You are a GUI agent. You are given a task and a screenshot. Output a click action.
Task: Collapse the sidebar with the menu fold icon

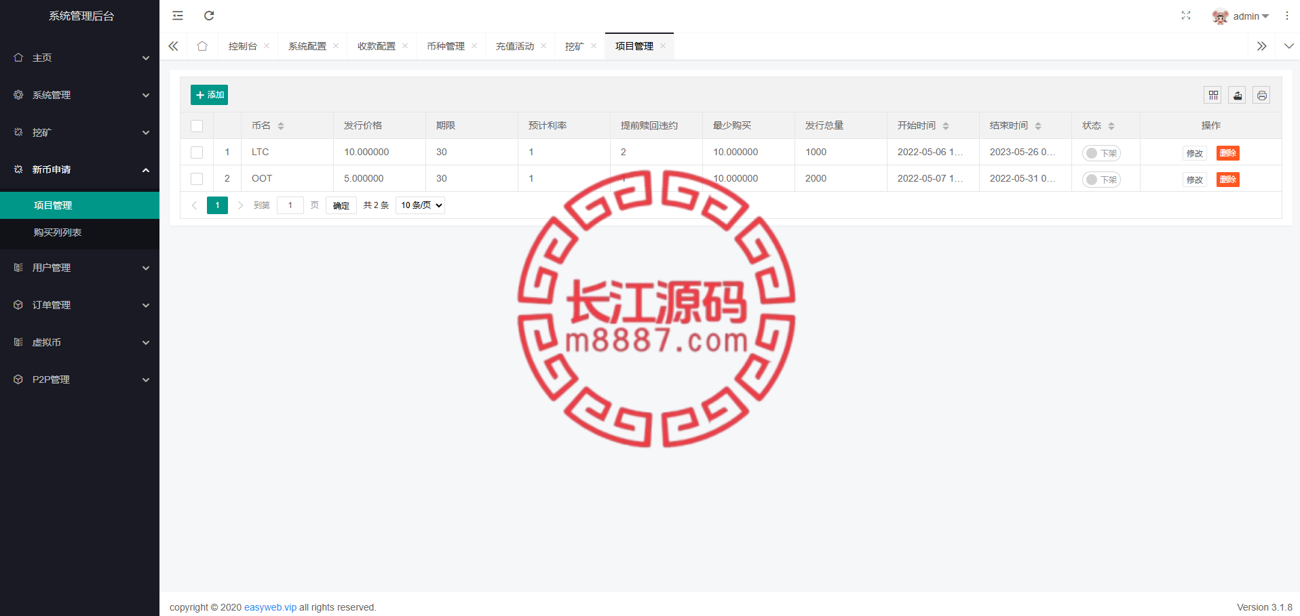178,16
